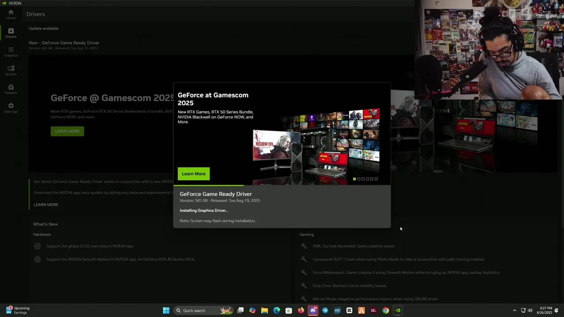Select the fourth carousel indicator dot
Viewport: 564px width, 317px height.
click(367, 179)
